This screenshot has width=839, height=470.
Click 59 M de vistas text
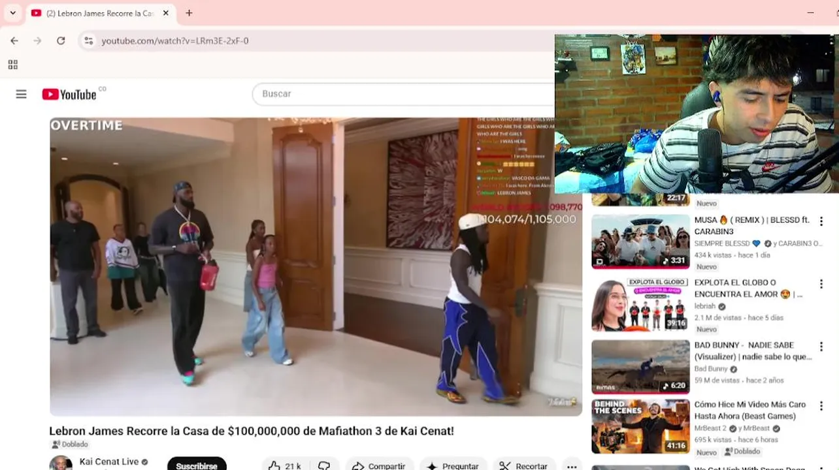tap(717, 381)
